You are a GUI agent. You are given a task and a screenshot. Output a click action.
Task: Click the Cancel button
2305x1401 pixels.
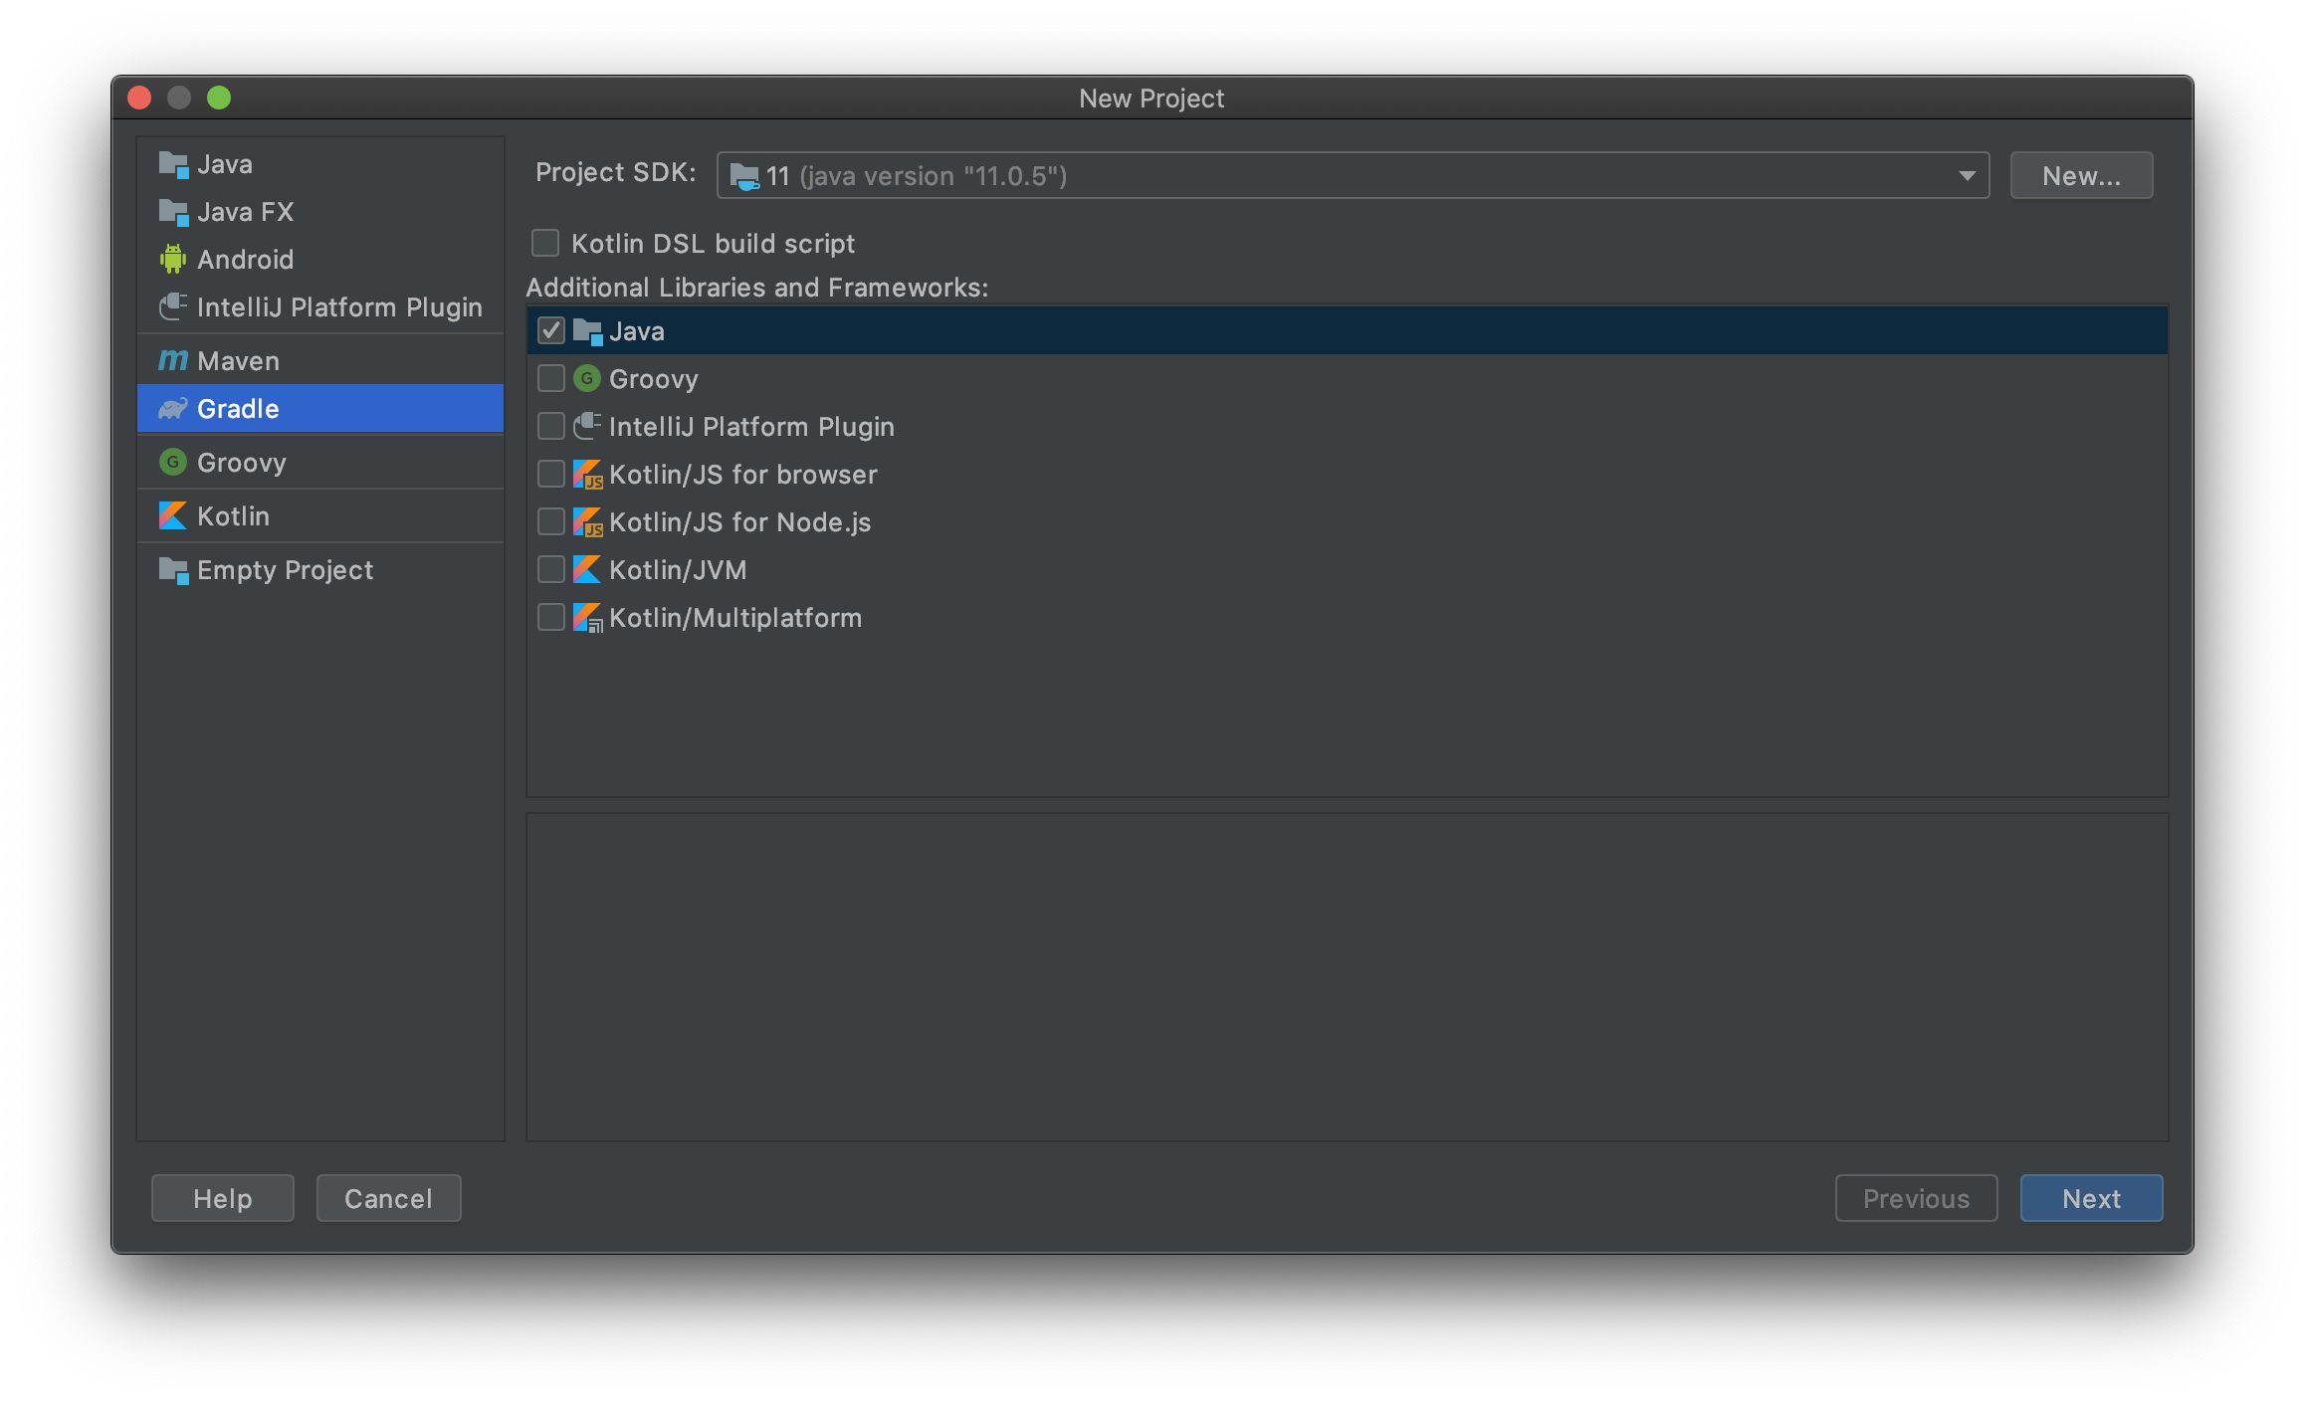coord(388,1198)
